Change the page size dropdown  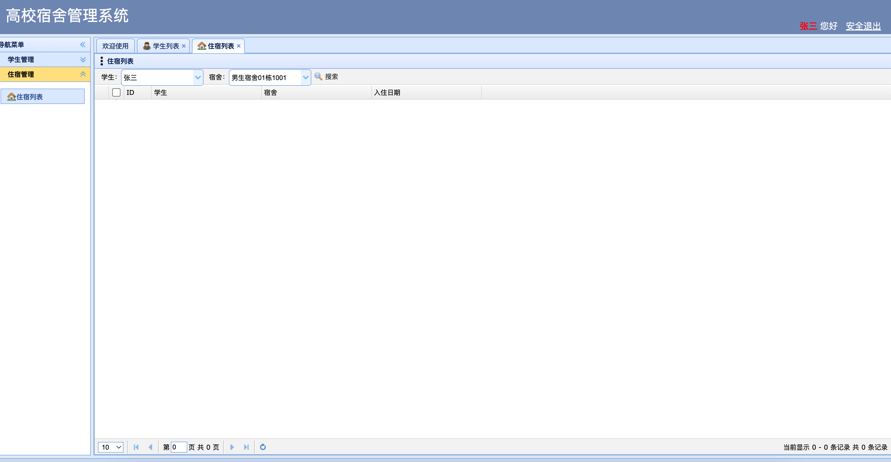[111, 447]
